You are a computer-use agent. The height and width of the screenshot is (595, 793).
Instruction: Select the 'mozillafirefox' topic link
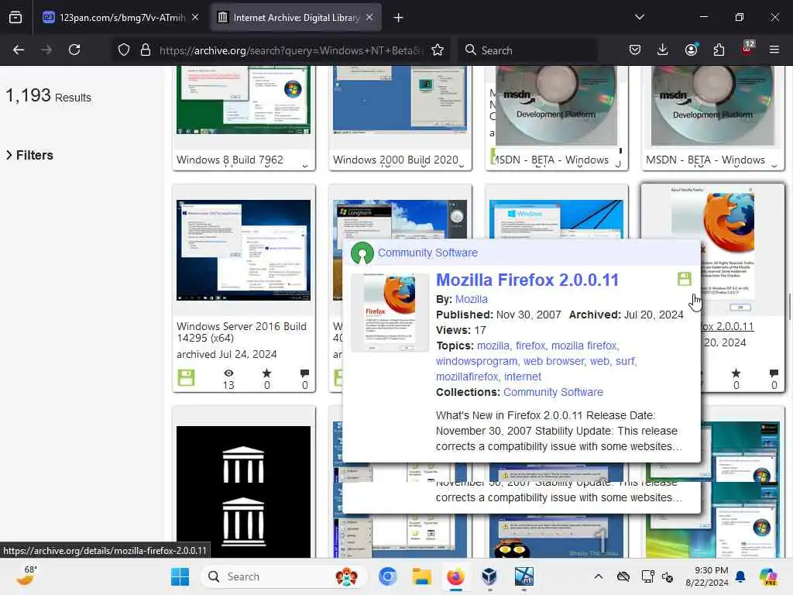pos(467,377)
